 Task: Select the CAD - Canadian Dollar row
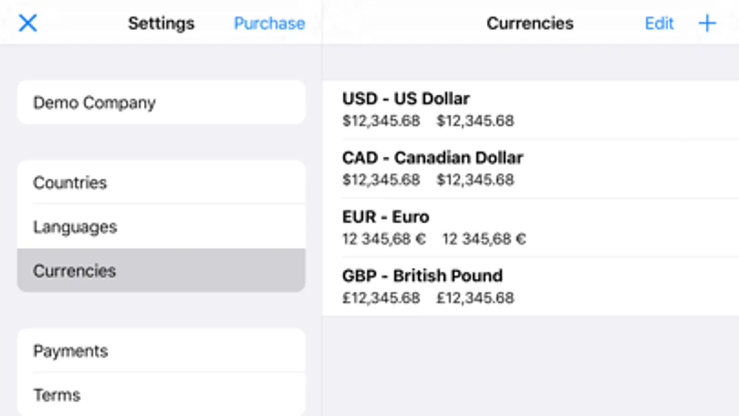[x=530, y=168]
